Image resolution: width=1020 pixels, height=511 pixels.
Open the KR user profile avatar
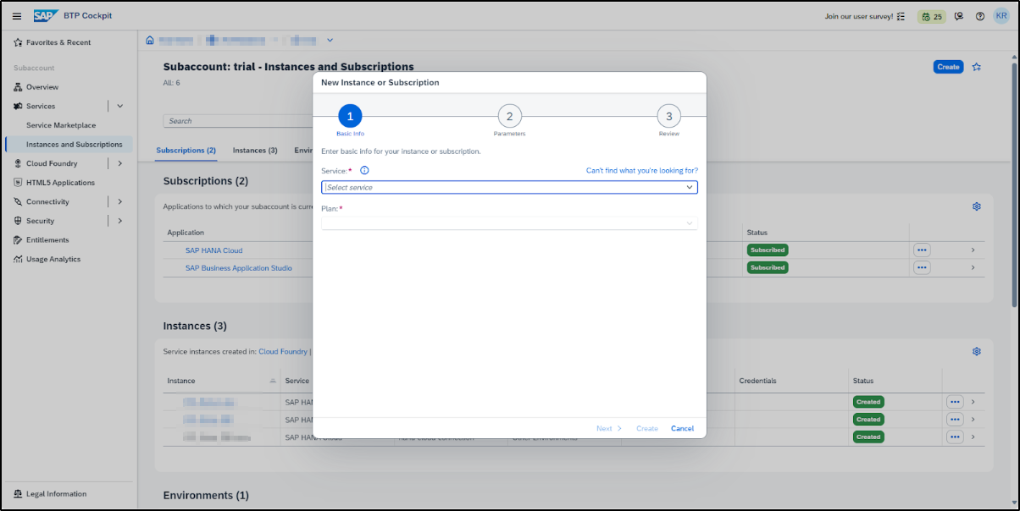pos(1001,16)
